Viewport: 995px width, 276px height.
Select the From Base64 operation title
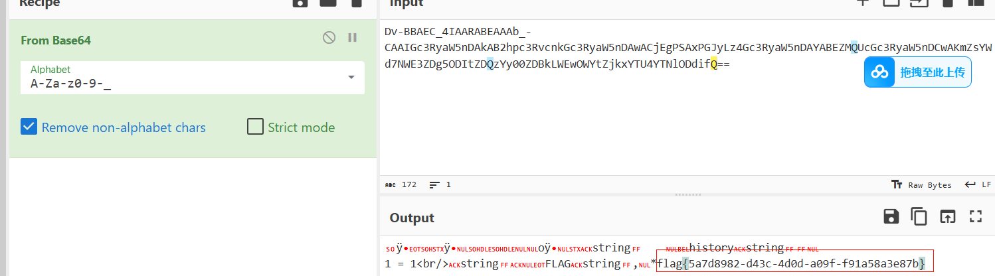56,40
